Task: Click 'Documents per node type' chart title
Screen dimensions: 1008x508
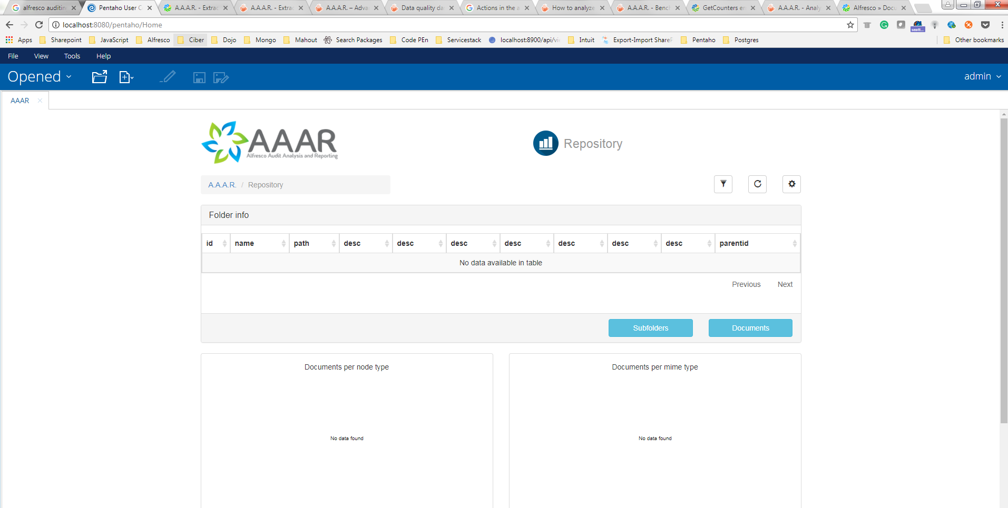Action: click(347, 367)
